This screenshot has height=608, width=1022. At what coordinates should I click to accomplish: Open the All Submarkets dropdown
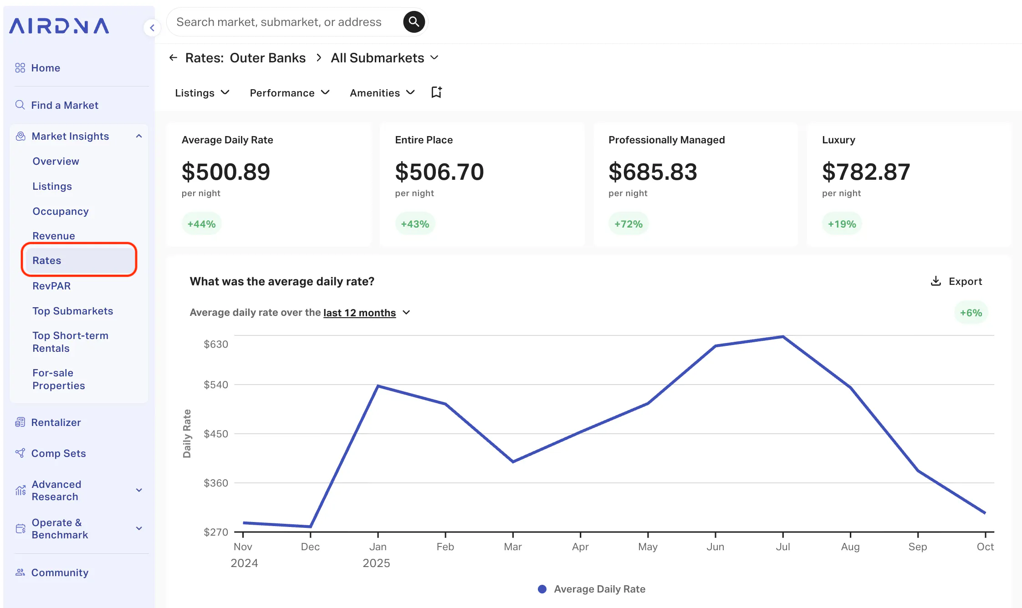(384, 58)
